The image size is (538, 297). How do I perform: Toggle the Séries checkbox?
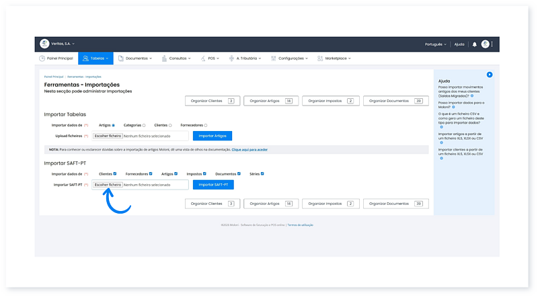262,173
